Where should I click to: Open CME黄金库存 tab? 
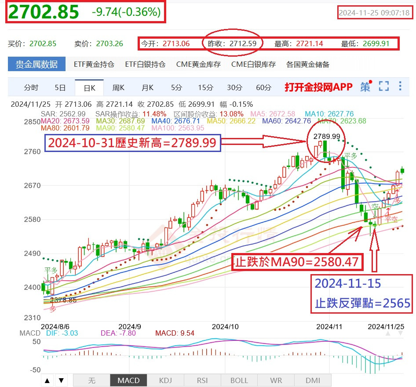(x=198, y=64)
